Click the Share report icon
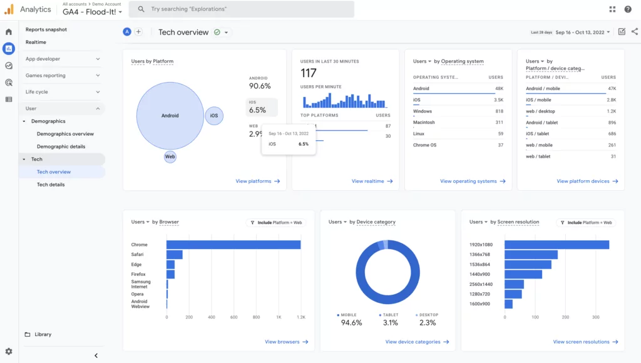This screenshot has height=363, width=641. [x=635, y=32]
